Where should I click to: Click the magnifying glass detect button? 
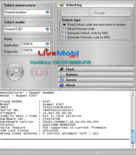point(15,72)
